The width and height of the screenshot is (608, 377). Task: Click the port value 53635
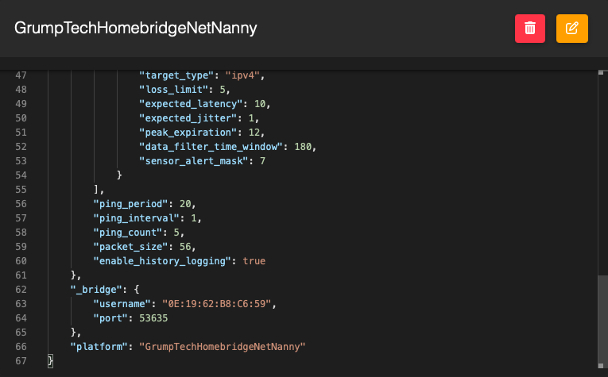153,318
